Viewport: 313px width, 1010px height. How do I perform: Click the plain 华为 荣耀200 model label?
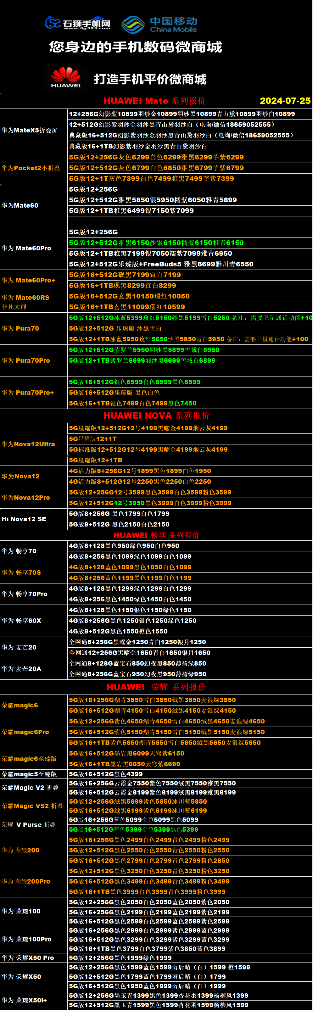tap(20, 851)
